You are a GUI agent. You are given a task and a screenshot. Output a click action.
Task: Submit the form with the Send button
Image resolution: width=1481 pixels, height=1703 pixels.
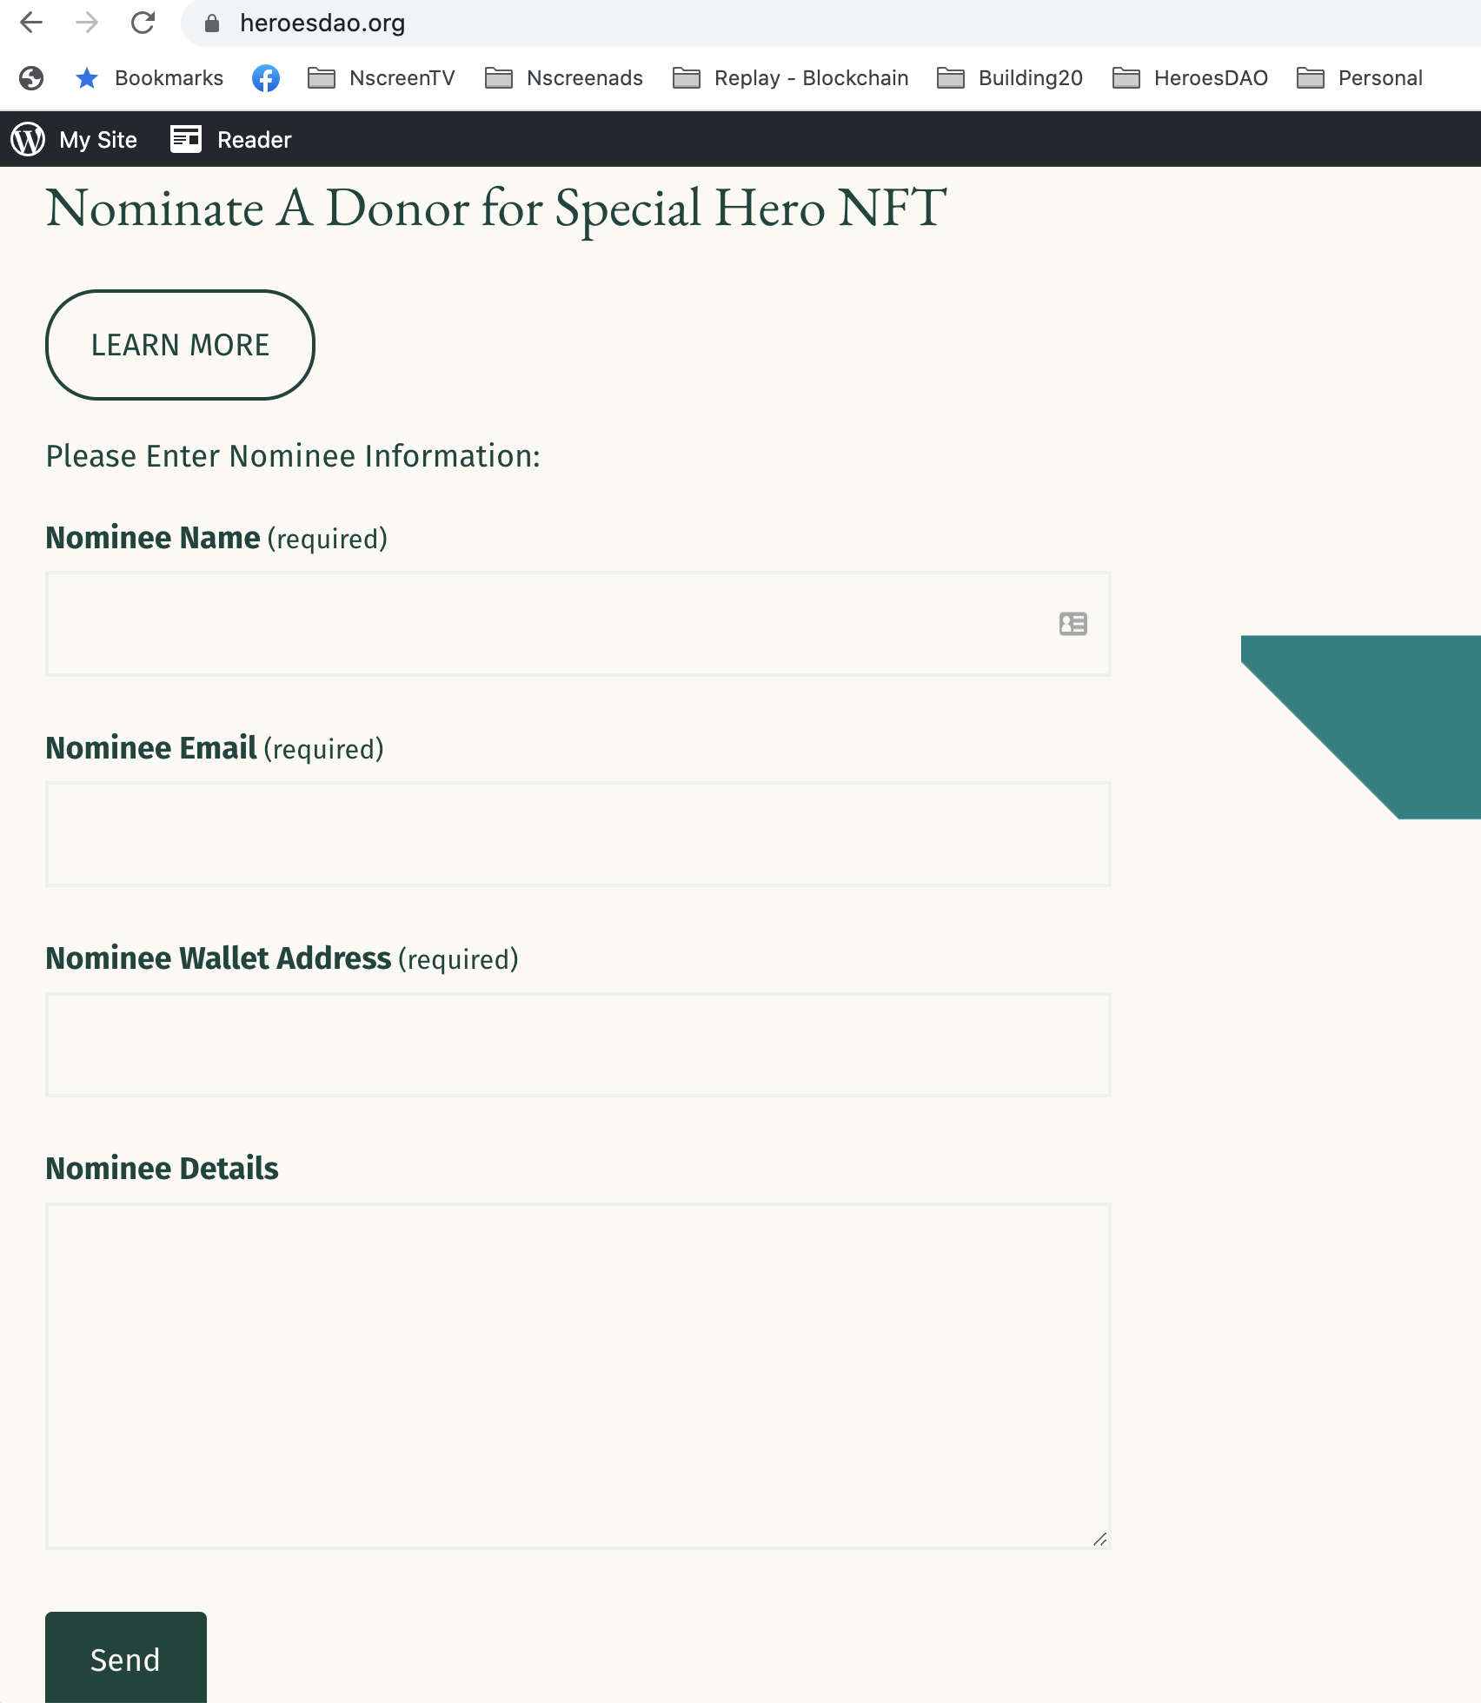[x=126, y=1658]
